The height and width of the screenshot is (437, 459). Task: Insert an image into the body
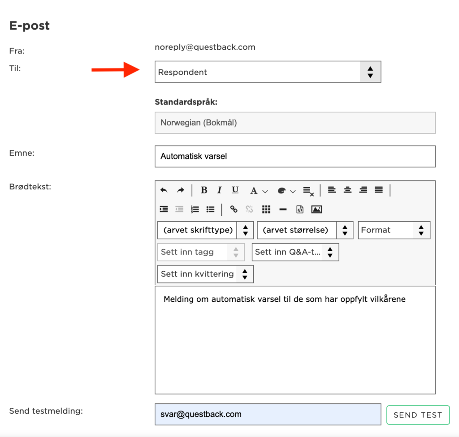tap(316, 210)
